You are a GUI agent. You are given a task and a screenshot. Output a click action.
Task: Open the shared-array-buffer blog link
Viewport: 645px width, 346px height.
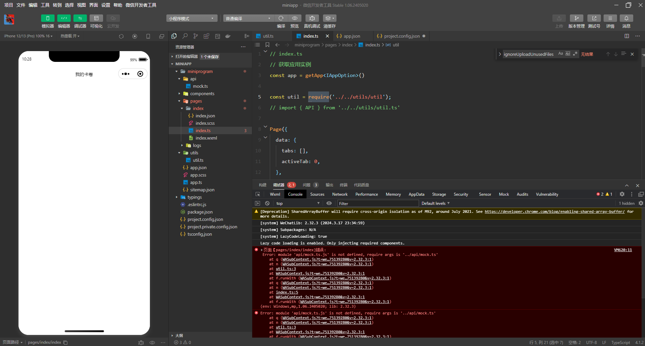(554, 212)
